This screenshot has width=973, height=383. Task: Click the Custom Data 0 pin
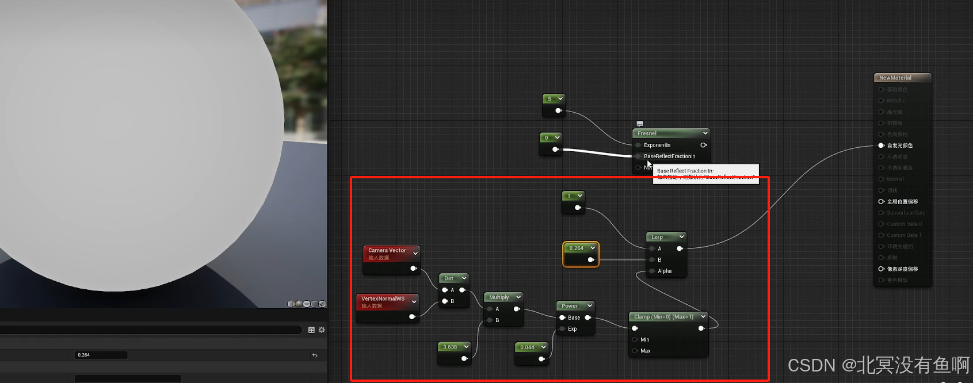tap(881, 224)
